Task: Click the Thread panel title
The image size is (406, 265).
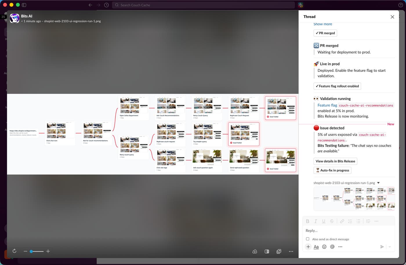Action: [309, 17]
